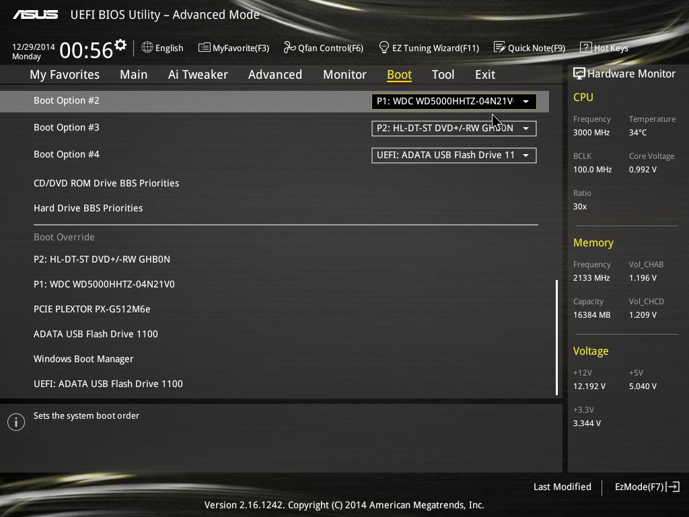Show Hot Keys question mark icon

(x=586, y=48)
